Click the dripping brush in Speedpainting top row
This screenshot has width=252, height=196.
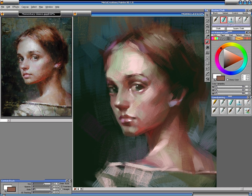[247, 103]
